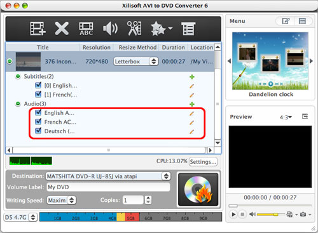The height and width of the screenshot is (233, 318).
Task: Click the Location column header
Action: 202,47
